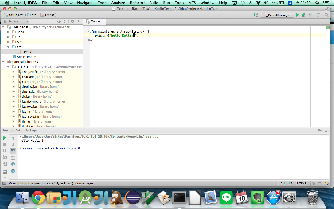Print the console output

click(x=13, y=164)
